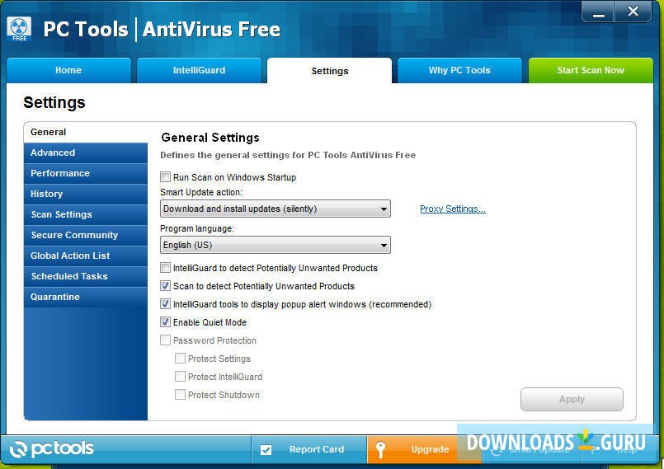This screenshot has height=469, width=664.
Task: Open Advanced settings section
Action: pyautogui.click(x=86, y=152)
